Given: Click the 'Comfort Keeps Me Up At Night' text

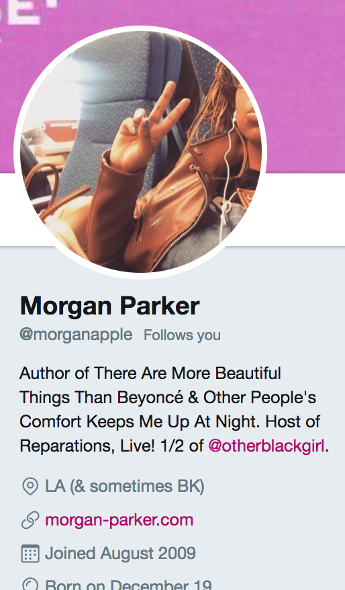Looking at the screenshot, I should pos(140,421).
